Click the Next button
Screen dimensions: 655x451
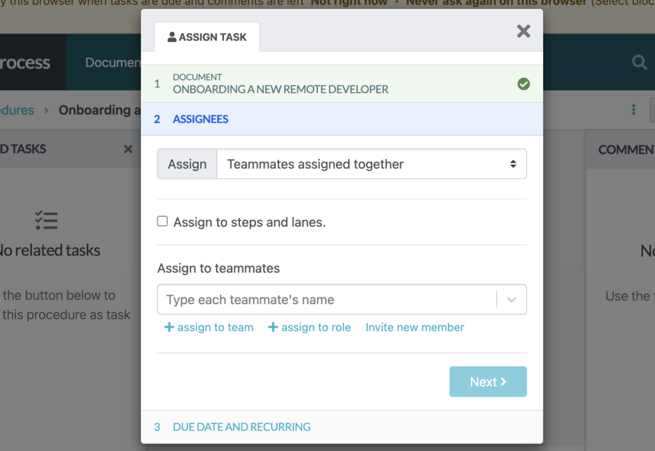[487, 381]
